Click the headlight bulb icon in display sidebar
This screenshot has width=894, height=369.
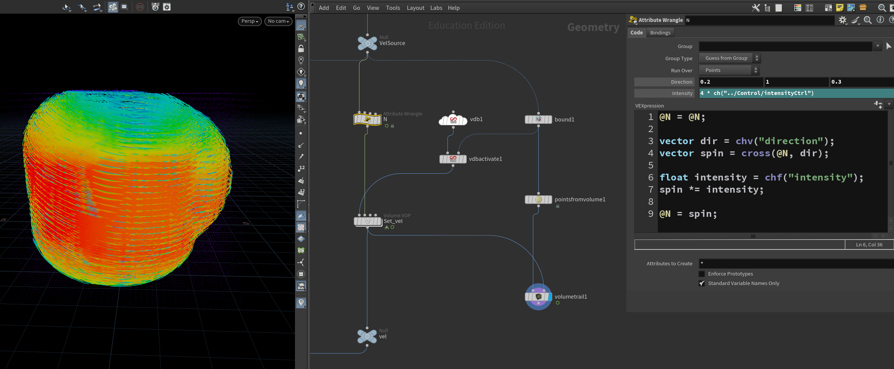(301, 83)
